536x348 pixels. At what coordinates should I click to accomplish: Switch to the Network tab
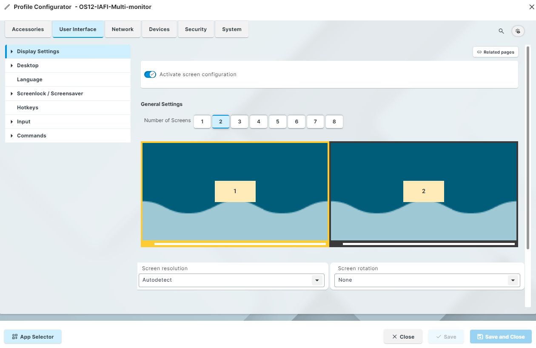click(x=123, y=29)
